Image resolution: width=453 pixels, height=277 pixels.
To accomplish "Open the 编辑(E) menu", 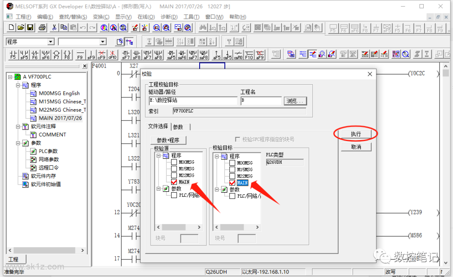I will [x=45, y=17].
